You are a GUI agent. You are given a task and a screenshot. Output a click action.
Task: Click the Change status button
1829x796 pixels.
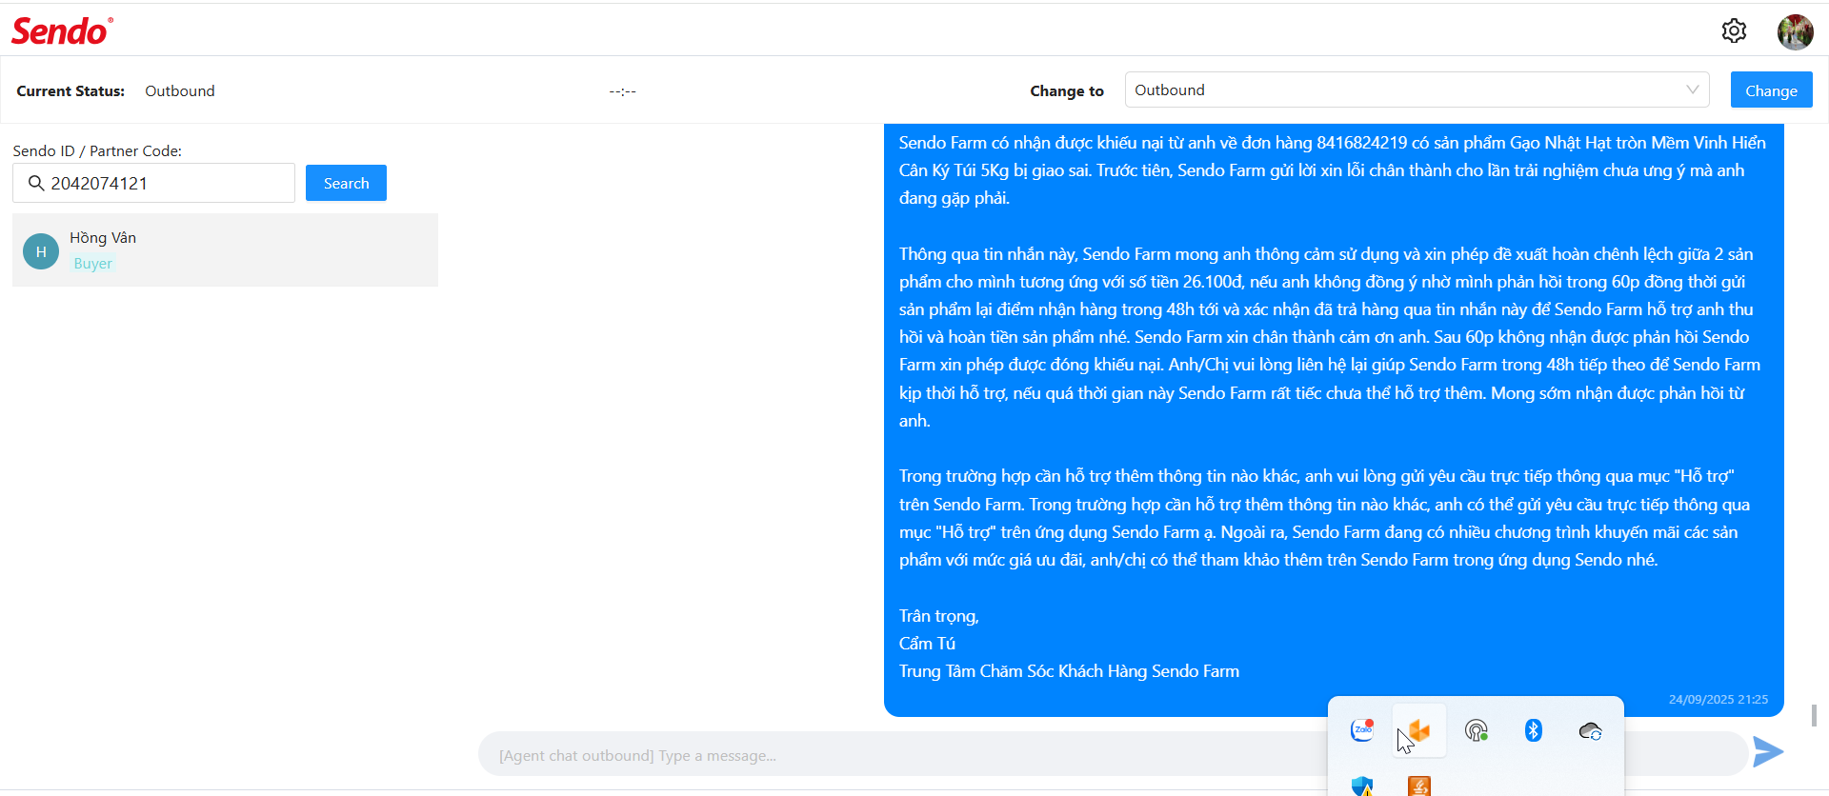coord(1771,90)
